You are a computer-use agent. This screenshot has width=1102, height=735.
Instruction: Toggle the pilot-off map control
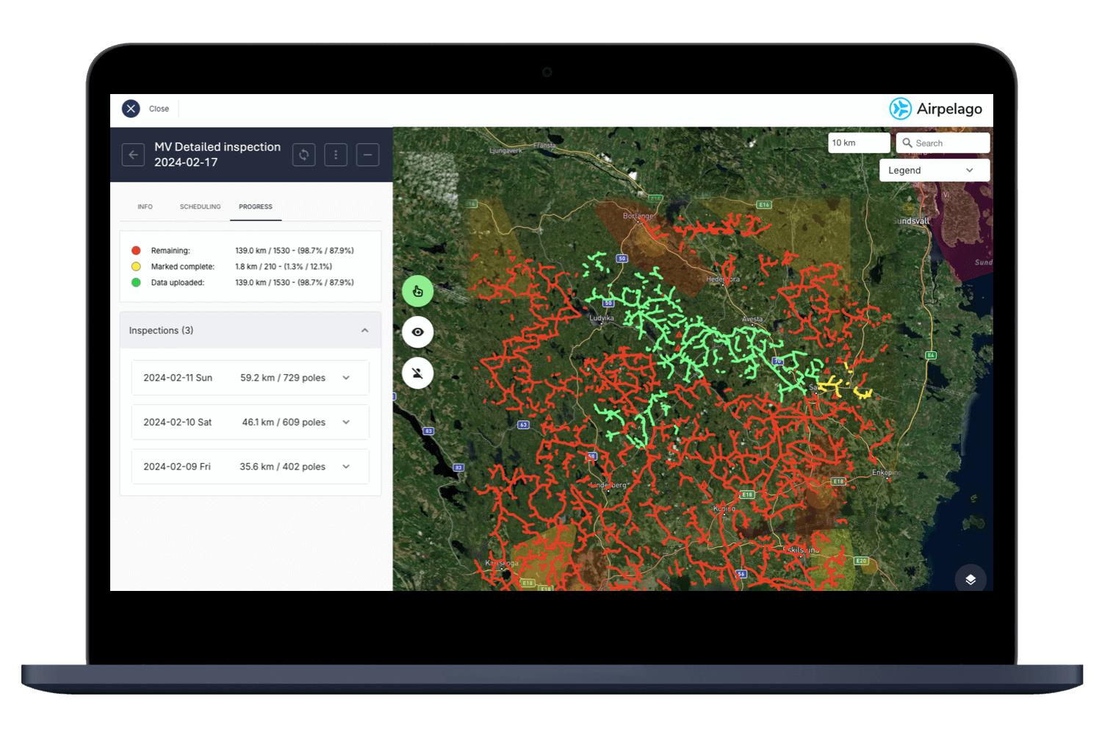tap(417, 373)
